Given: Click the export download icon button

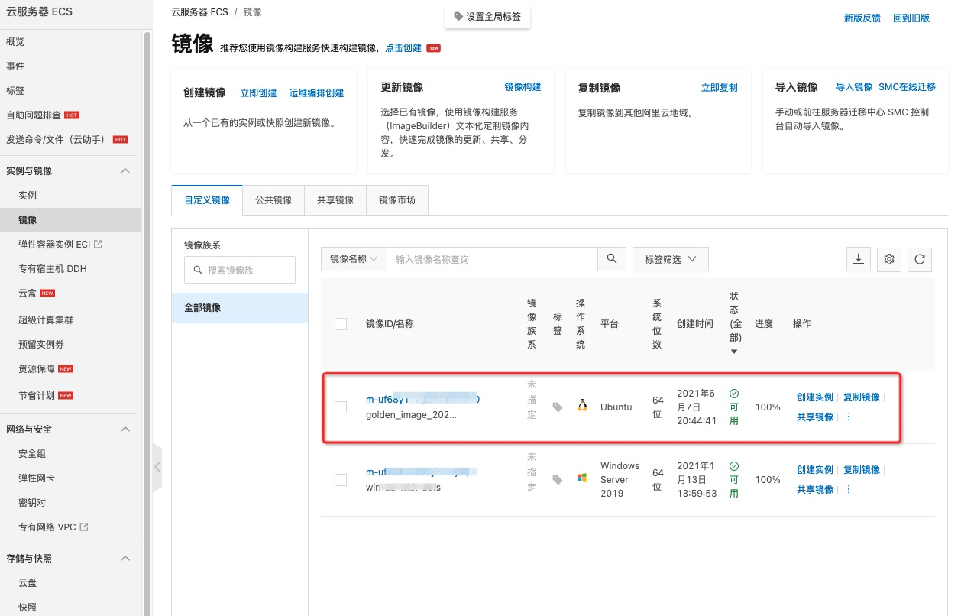Looking at the screenshot, I should click(859, 259).
